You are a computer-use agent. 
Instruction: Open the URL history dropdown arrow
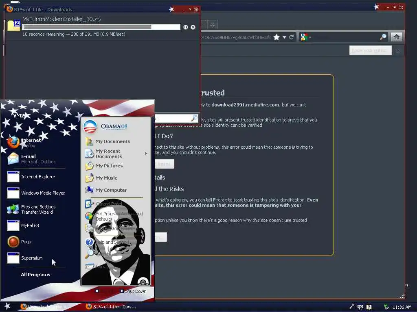(x=284, y=37)
